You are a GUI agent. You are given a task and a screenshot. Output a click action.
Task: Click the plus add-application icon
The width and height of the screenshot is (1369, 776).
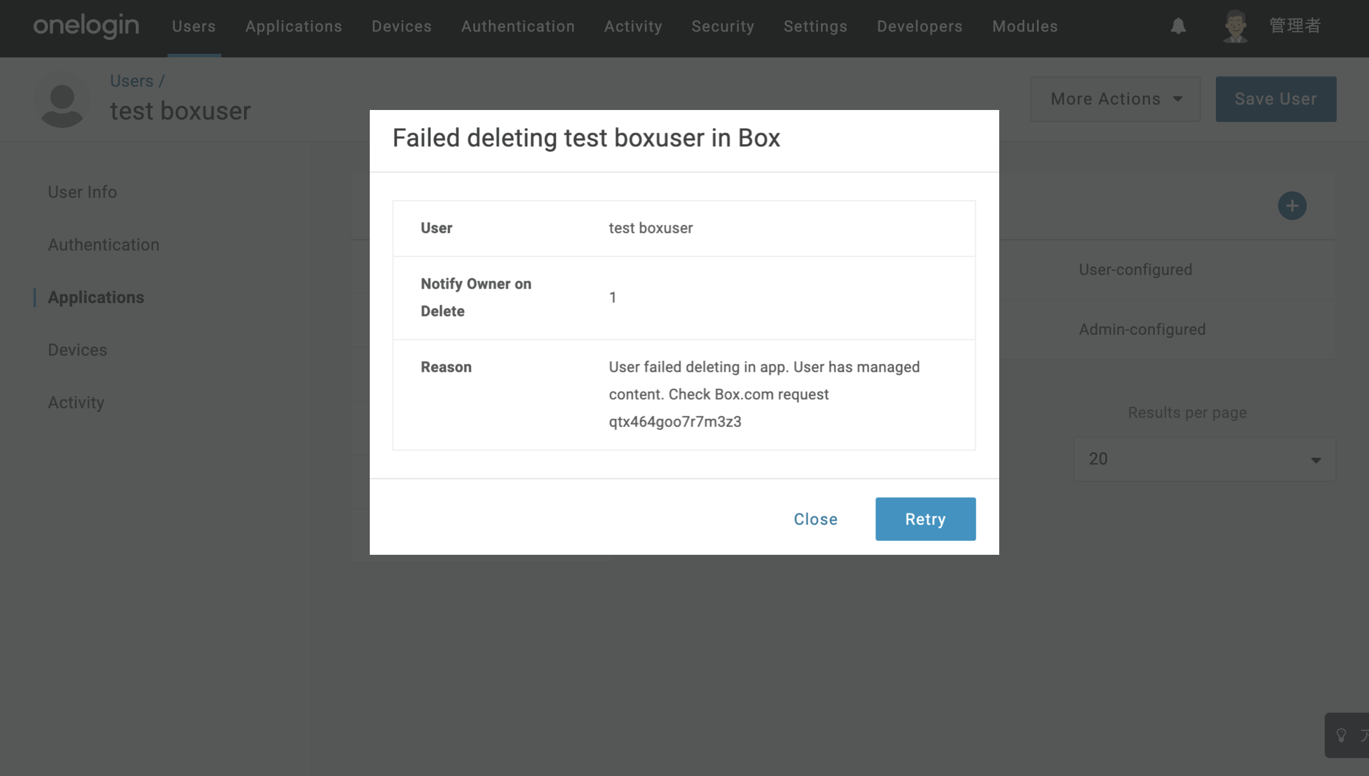pyautogui.click(x=1292, y=206)
